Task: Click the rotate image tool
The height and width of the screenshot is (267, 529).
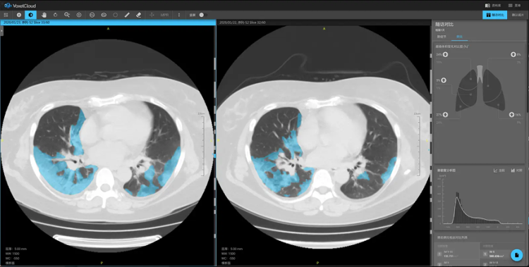Action: pos(55,15)
